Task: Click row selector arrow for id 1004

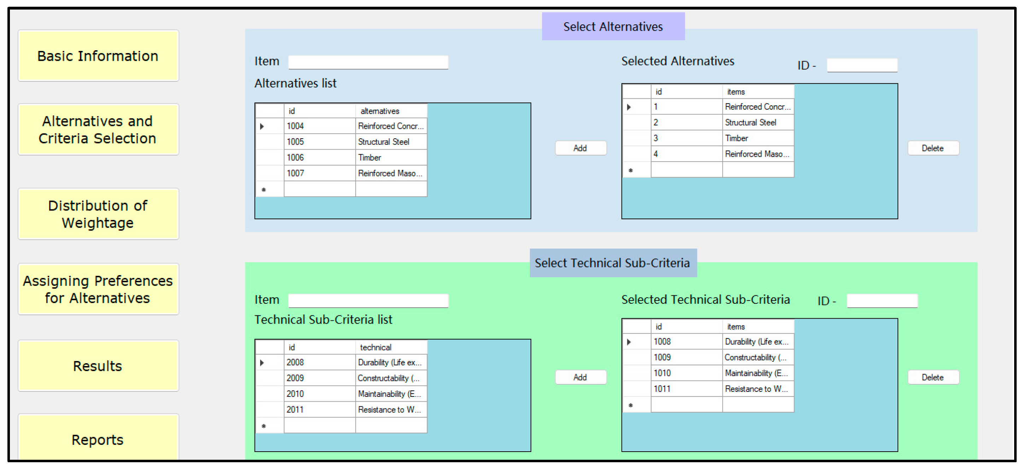Action: [262, 126]
